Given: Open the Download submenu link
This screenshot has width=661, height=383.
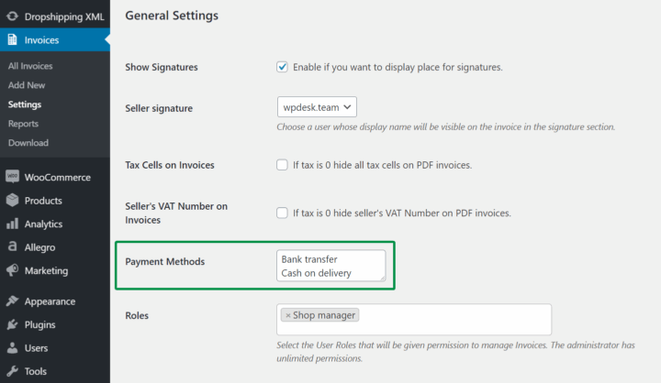Looking at the screenshot, I should click(28, 143).
